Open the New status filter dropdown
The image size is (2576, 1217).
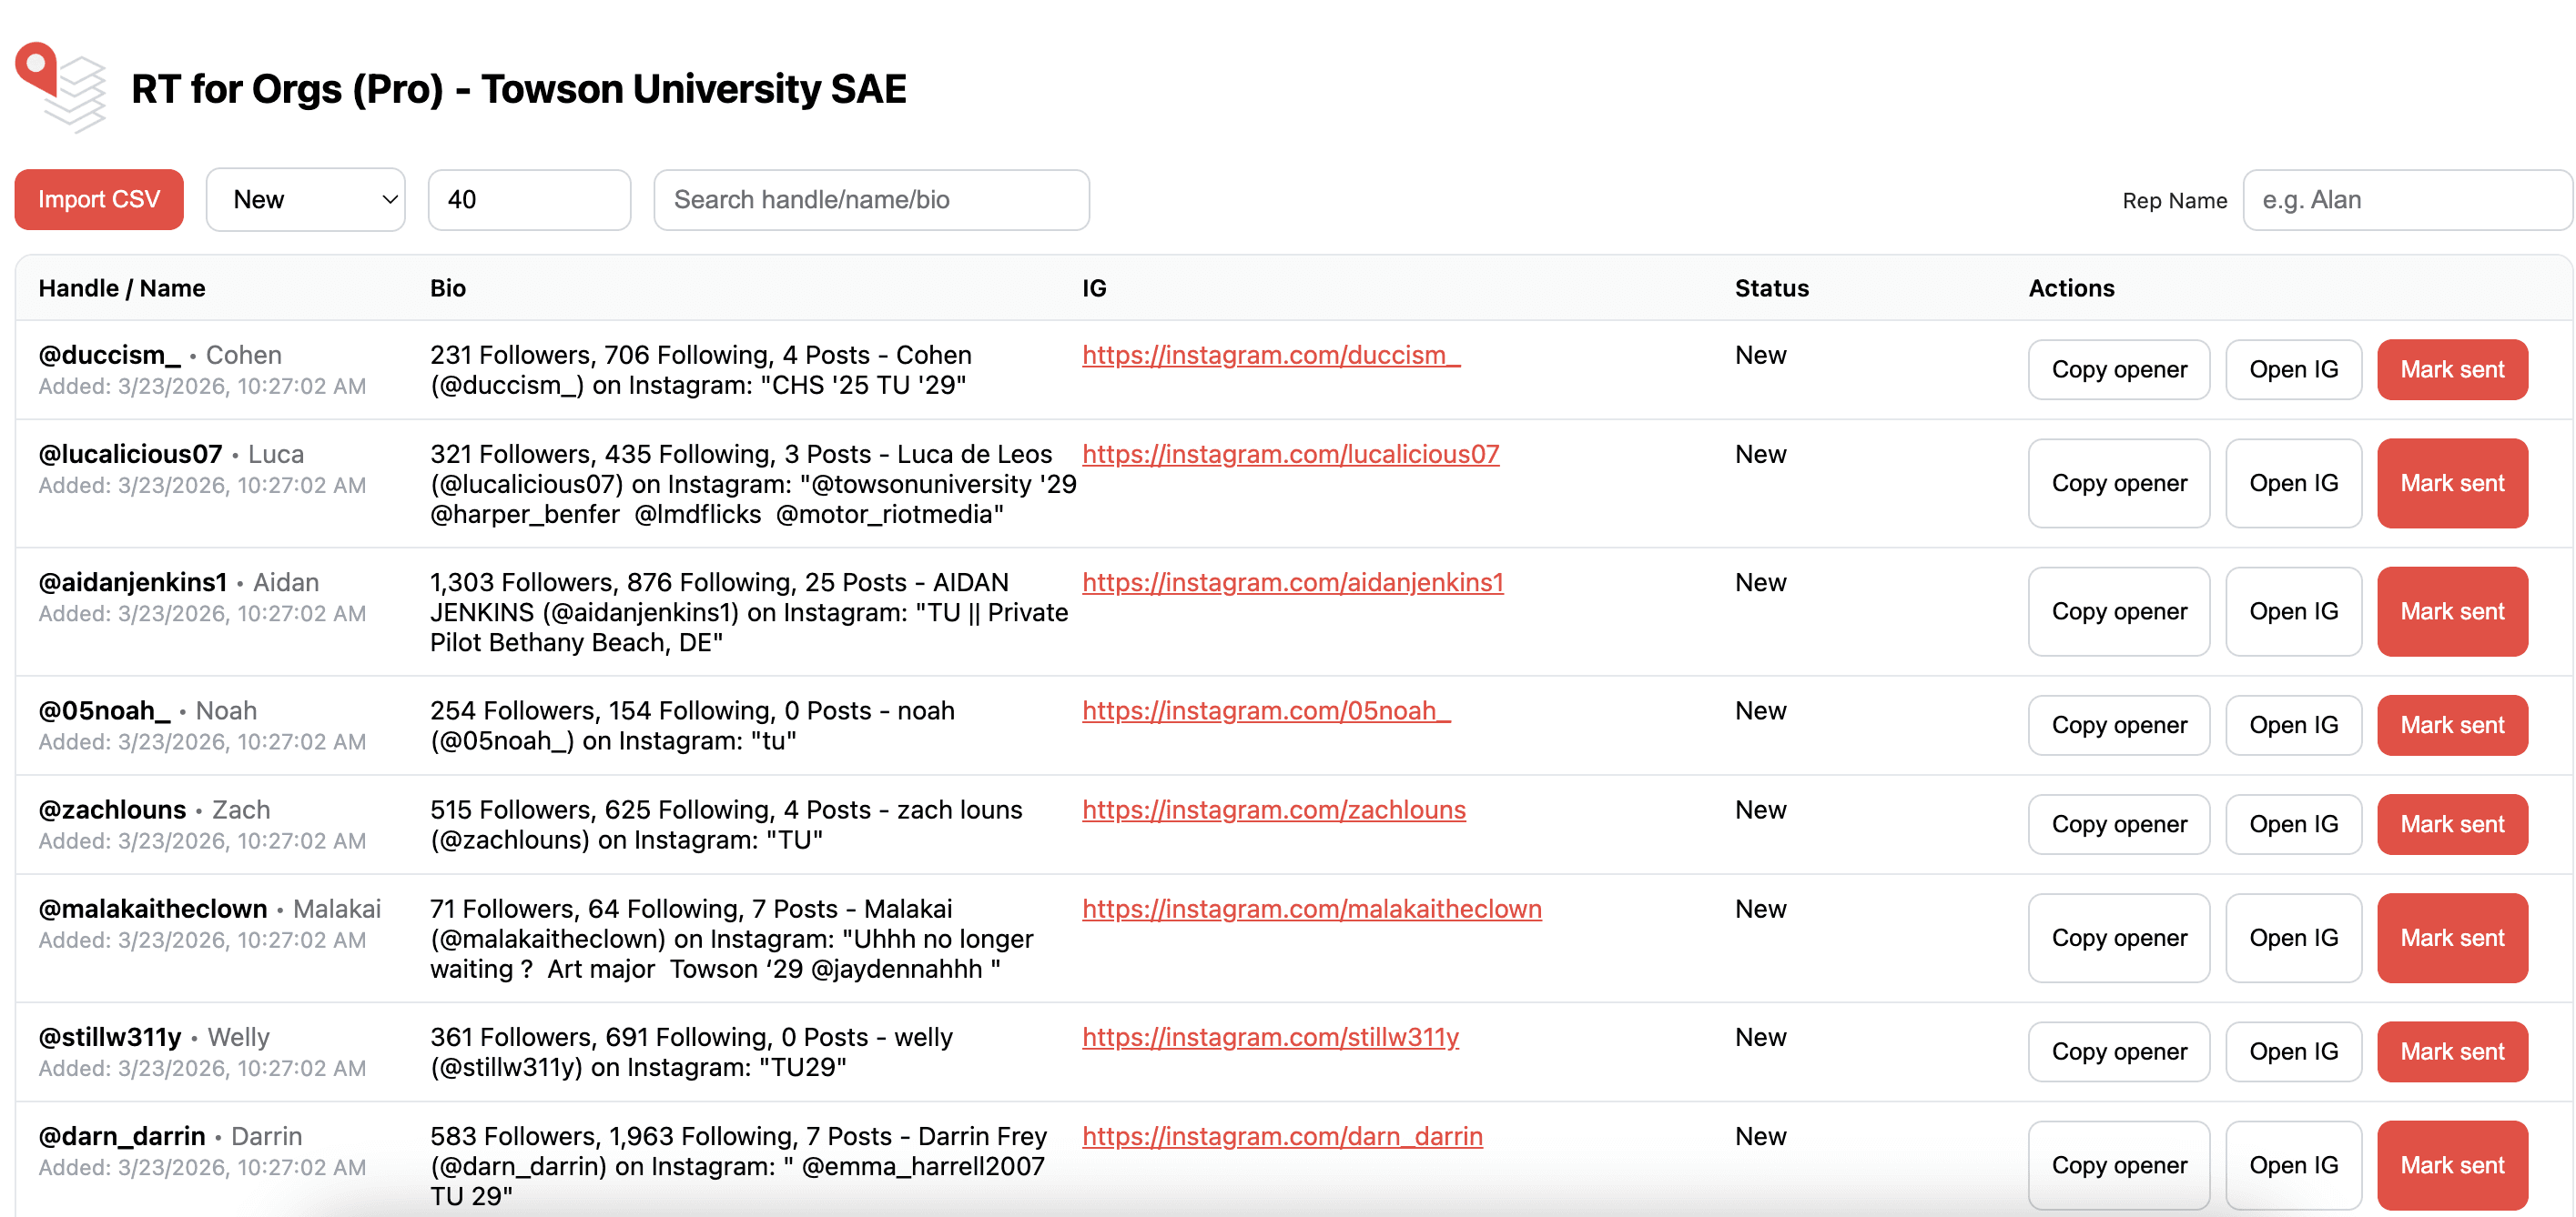point(305,200)
